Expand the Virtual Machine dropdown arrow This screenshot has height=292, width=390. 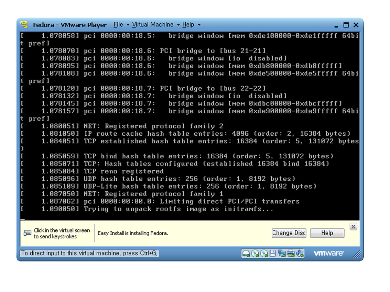point(178,25)
